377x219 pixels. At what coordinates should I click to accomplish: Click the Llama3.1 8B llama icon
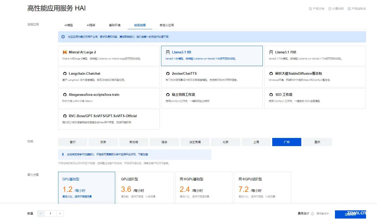click(168, 52)
